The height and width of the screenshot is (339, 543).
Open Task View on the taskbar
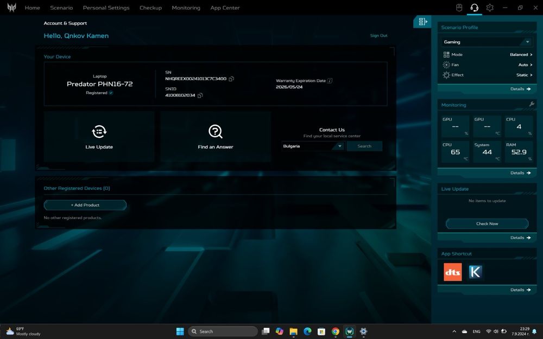pyautogui.click(x=266, y=331)
